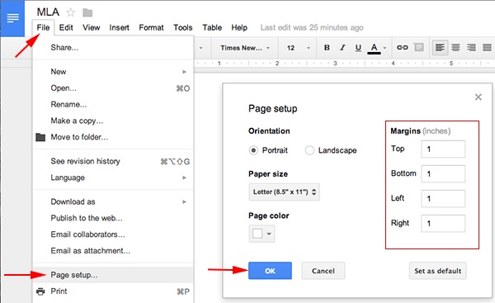Image resolution: width=495 pixels, height=303 pixels.
Task: Star the MLA document
Action: [70, 12]
